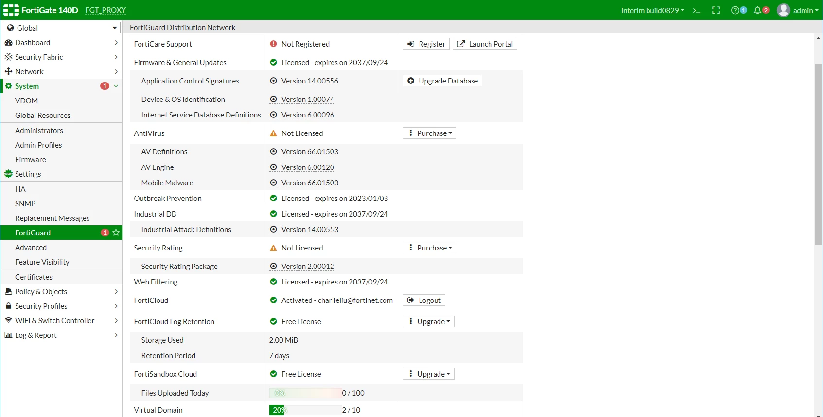Click Files Uploaded Today progress bar
823x417 pixels.
305,393
